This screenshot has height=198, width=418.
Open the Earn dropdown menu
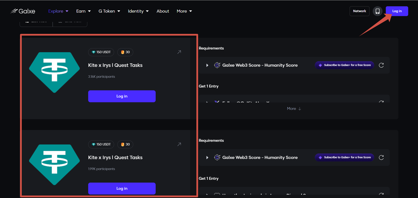tap(83, 11)
